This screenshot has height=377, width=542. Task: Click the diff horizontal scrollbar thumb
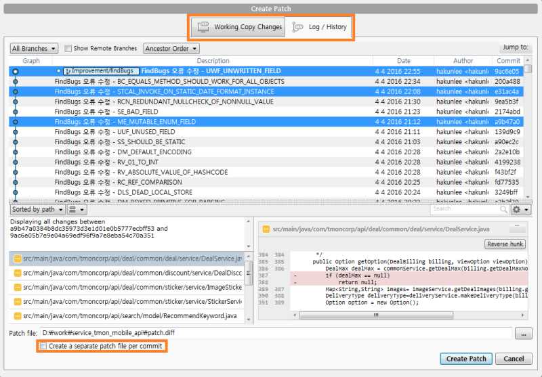click(376, 315)
